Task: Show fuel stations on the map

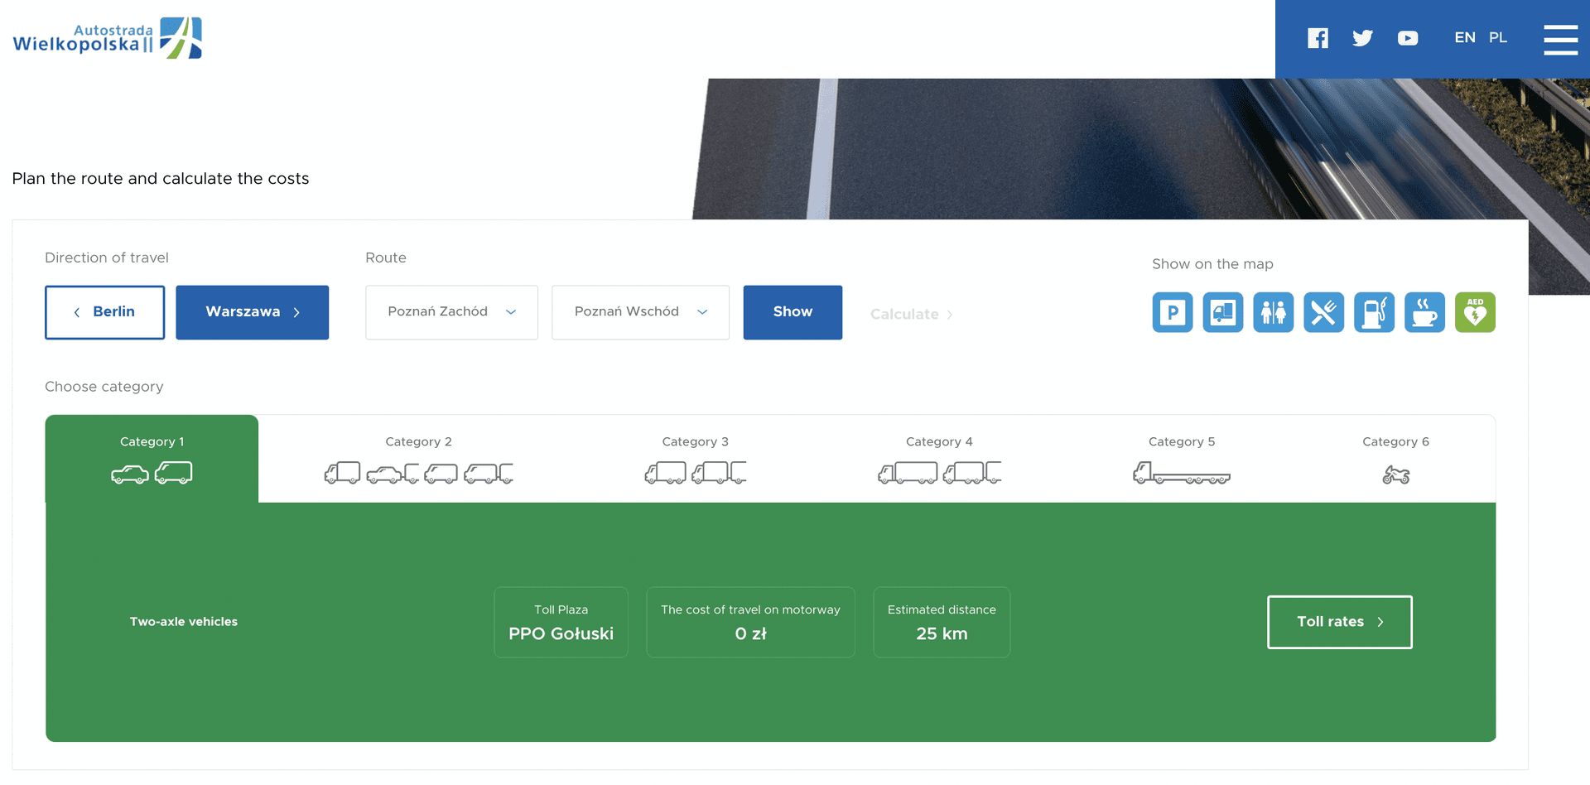Action: coord(1375,312)
